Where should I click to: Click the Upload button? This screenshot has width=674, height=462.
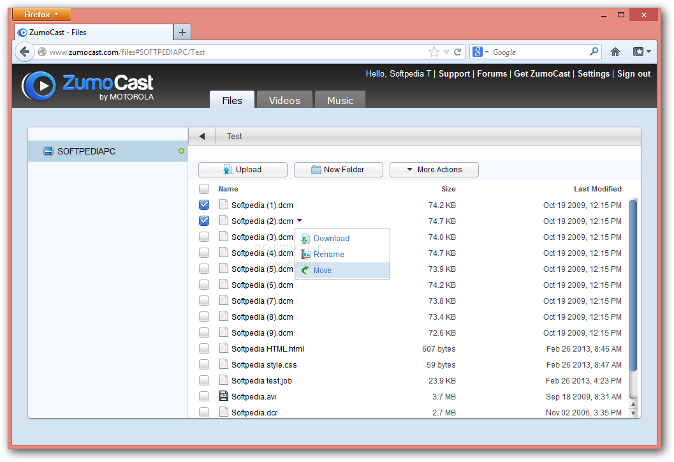tap(243, 170)
